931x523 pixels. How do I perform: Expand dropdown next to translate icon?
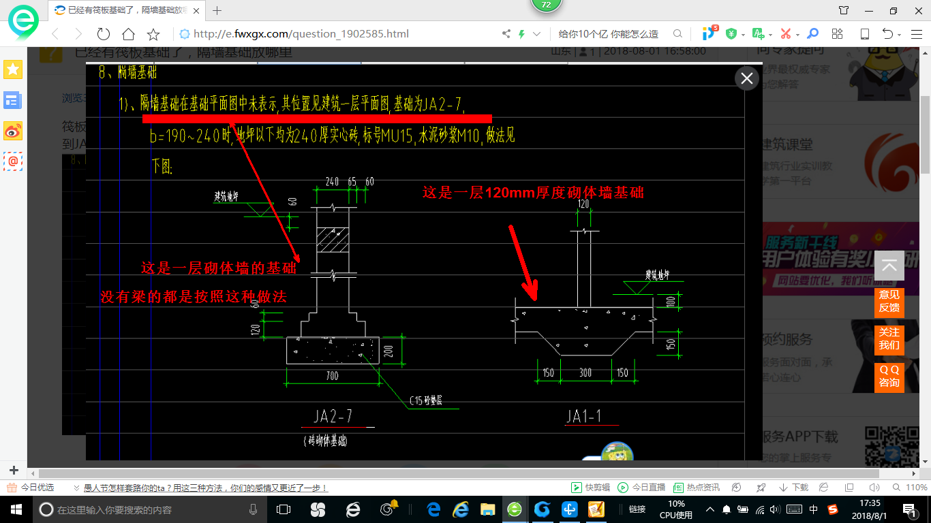click(x=770, y=35)
